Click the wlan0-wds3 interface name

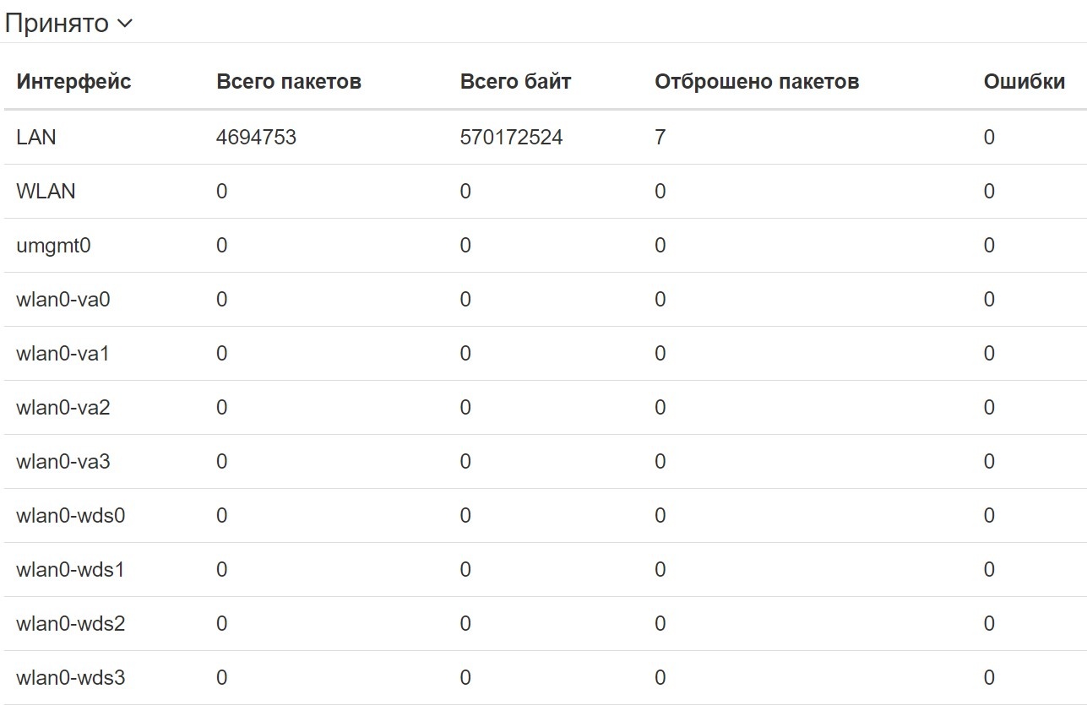click(70, 678)
